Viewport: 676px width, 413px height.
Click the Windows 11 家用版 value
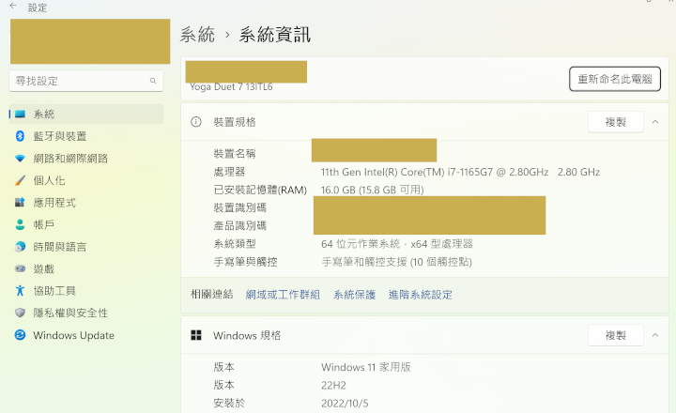[x=366, y=367]
